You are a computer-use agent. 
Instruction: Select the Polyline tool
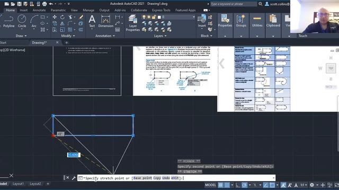tap(8, 21)
